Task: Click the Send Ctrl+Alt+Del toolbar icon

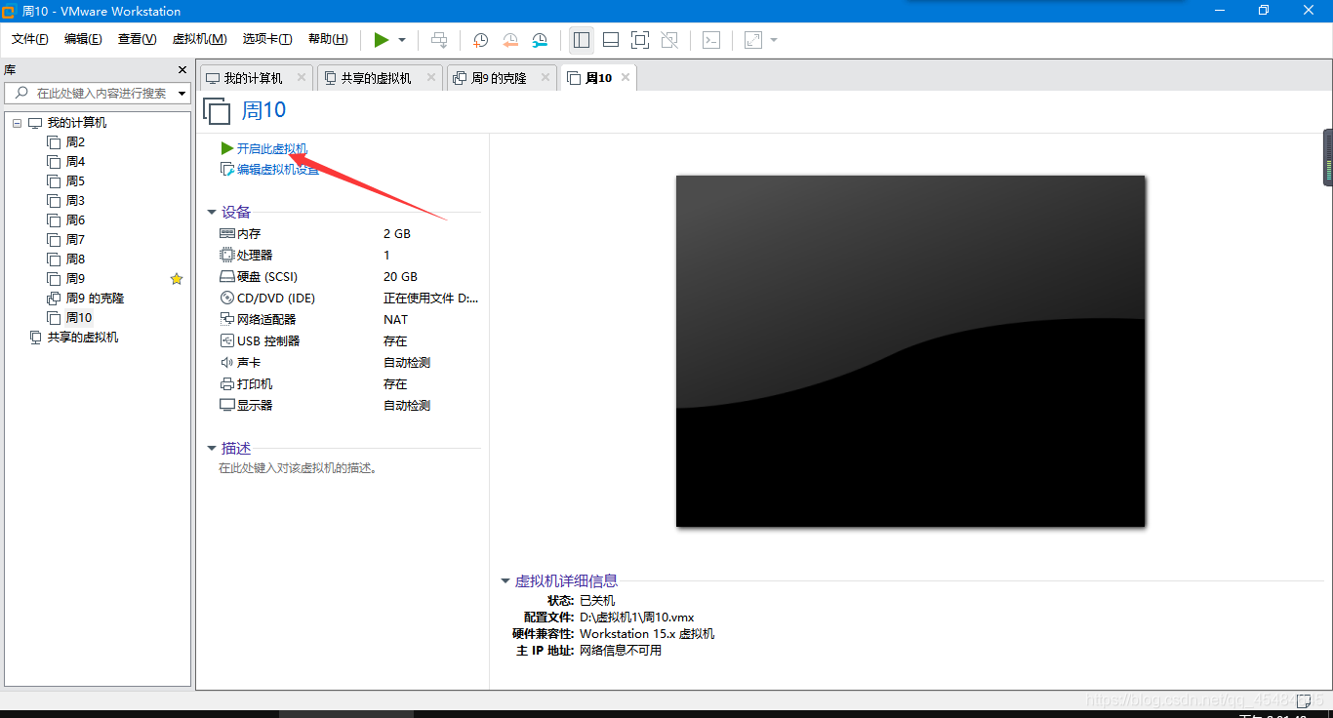Action: [439, 40]
